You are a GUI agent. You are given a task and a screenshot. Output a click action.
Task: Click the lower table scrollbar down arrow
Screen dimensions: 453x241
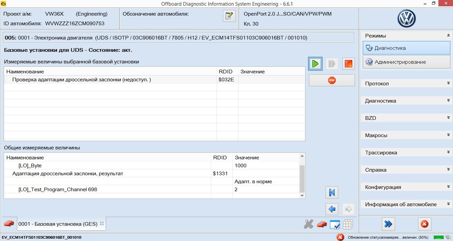tap(302, 196)
